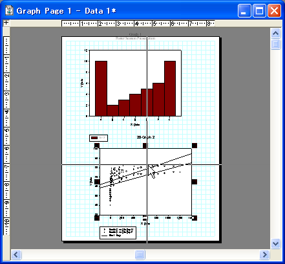Select the dark red legend box of bar chart

tap(98, 138)
